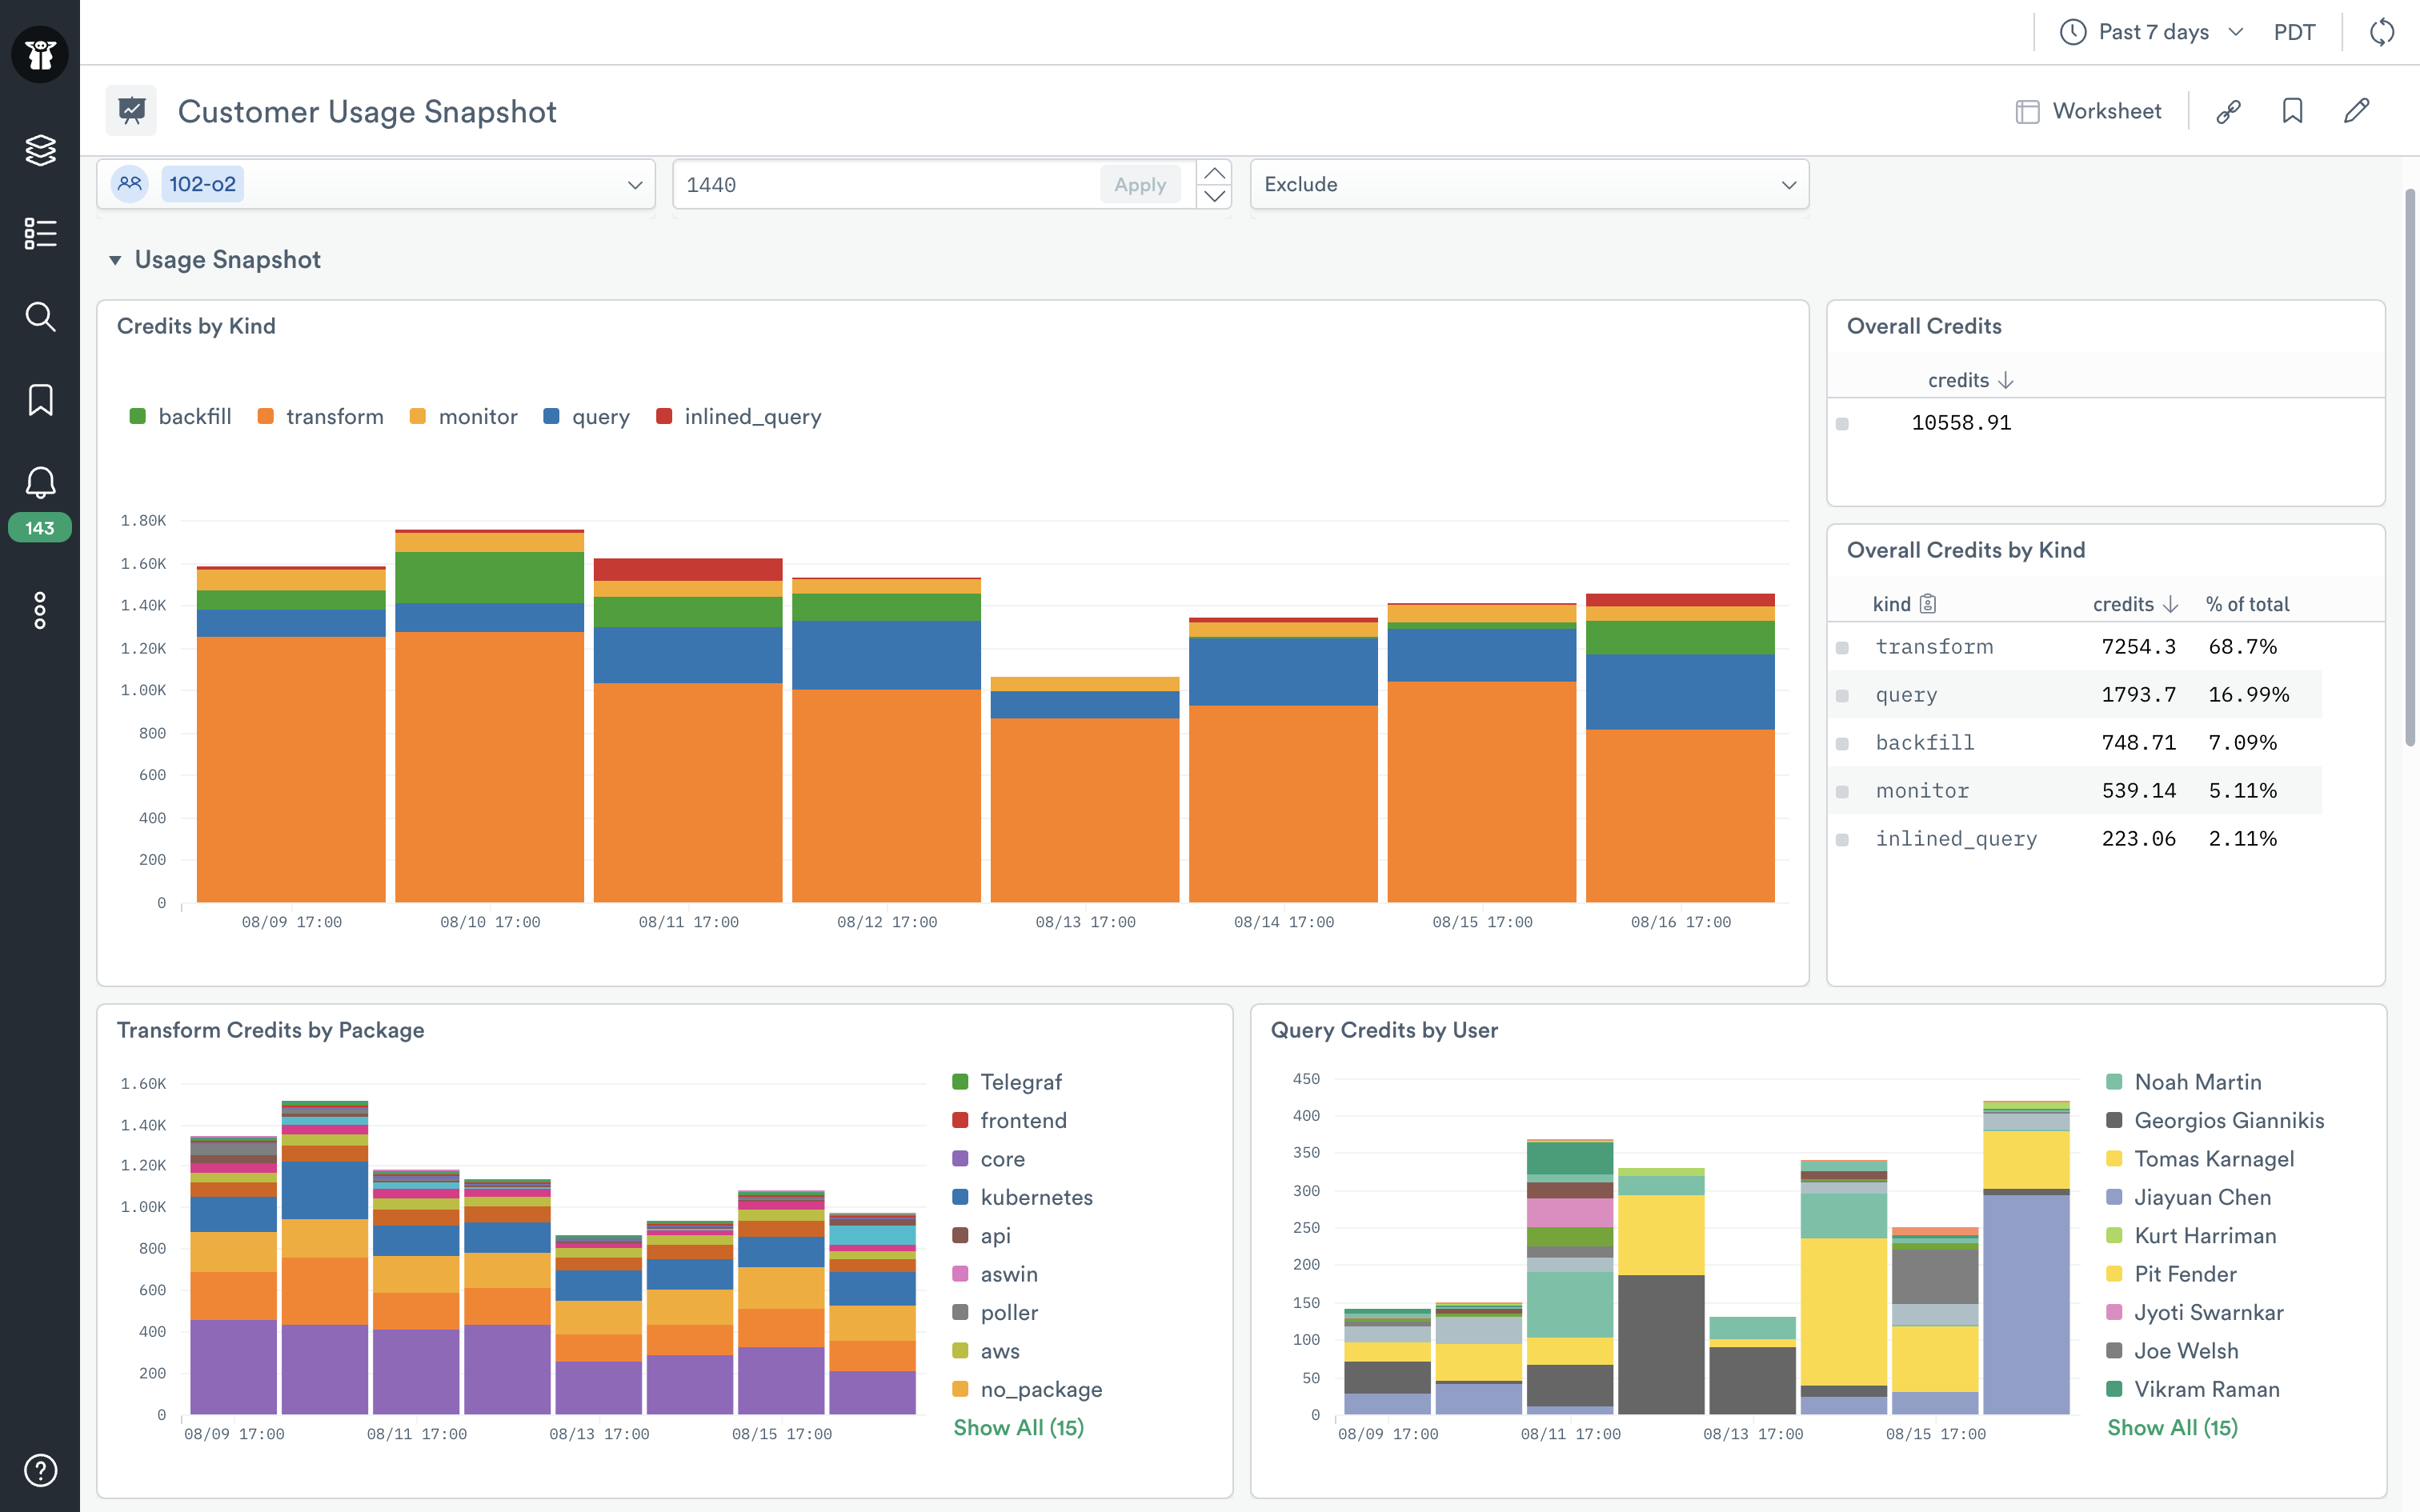Screen dimensions: 2420x1512
Task: Click the clock icon by Past 7 days
Action: click(2073, 32)
